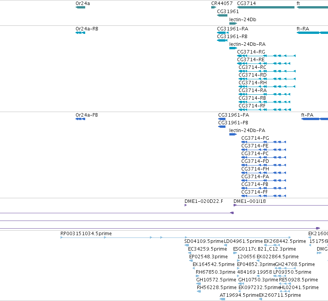Select clone DME1-020D22.F
Image resolution: width=328 pixels, height=301 pixels.
pos(185,205)
